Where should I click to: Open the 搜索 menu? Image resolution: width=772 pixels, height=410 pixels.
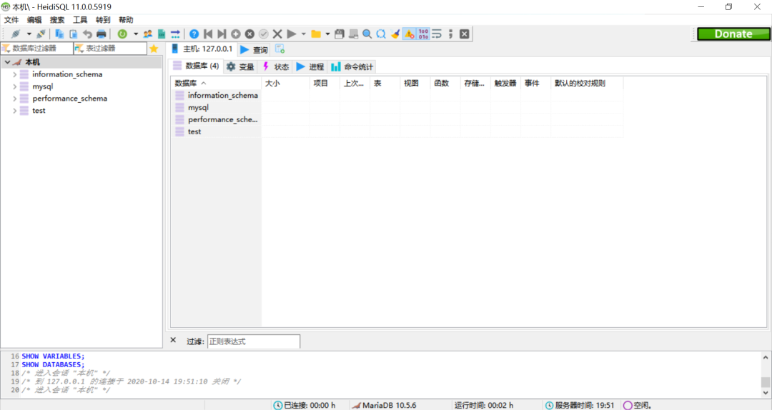[57, 20]
